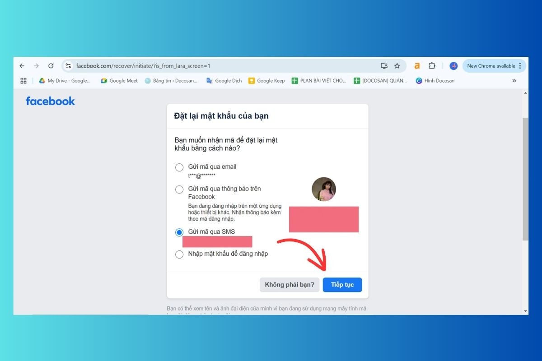Click the 'Không phải bạn?' button

coord(290,285)
